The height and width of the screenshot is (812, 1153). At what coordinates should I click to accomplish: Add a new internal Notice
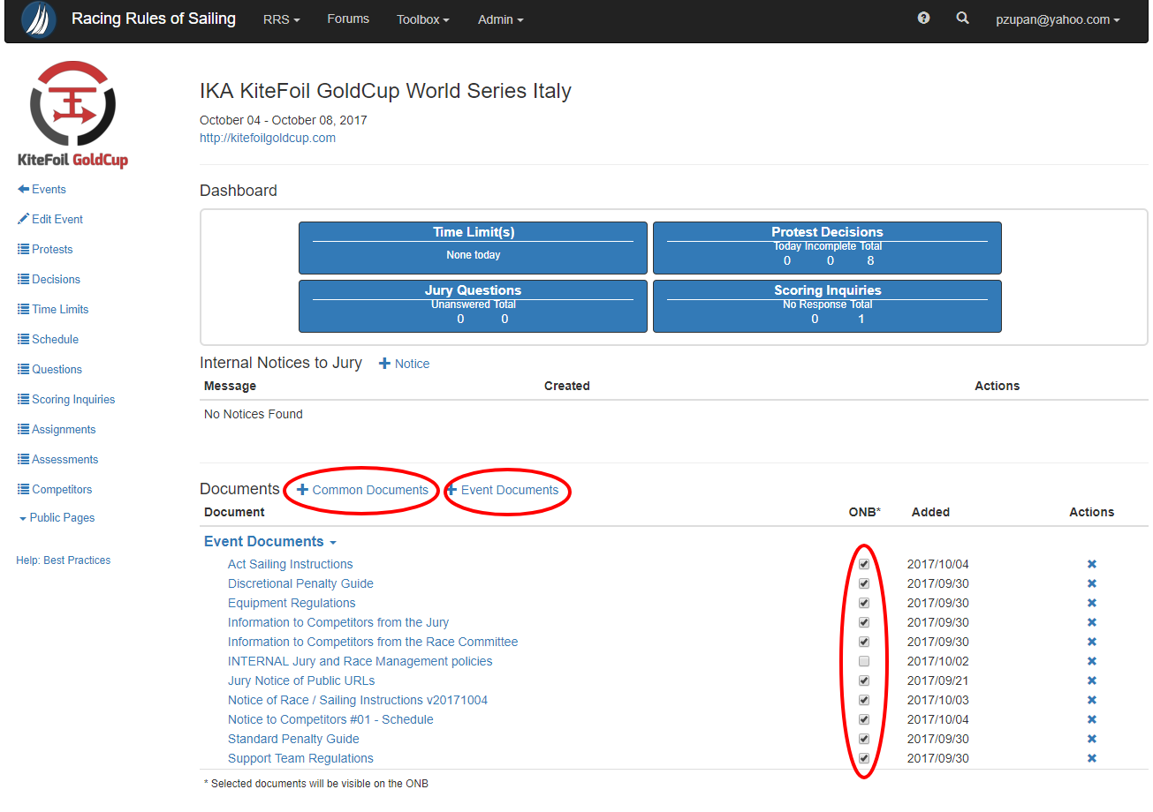coord(404,364)
